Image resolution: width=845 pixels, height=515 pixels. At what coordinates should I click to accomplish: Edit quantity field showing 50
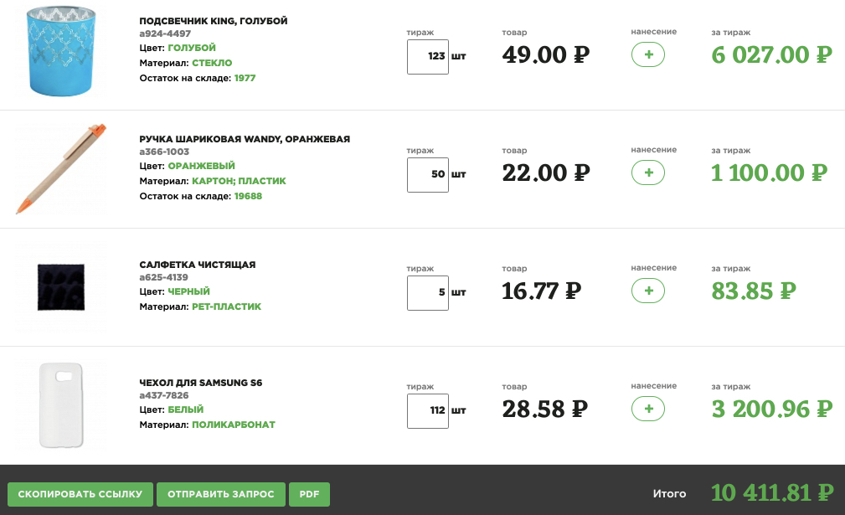(x=428, y=175)
